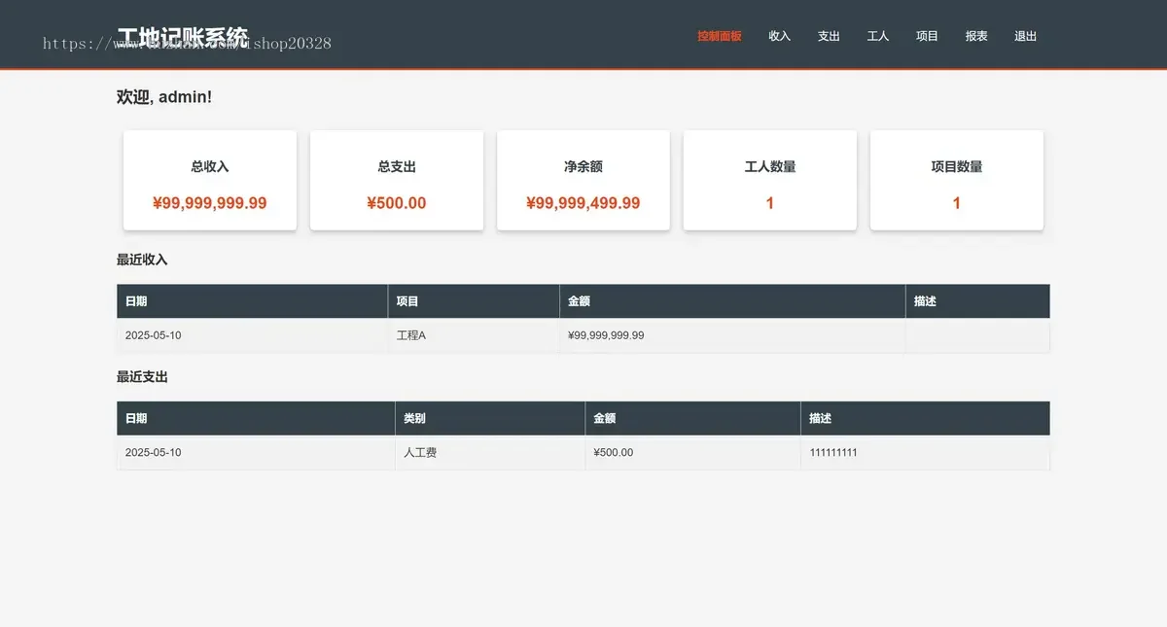
Task: Select the 总收入 summary card
Action: pos(209,180)
